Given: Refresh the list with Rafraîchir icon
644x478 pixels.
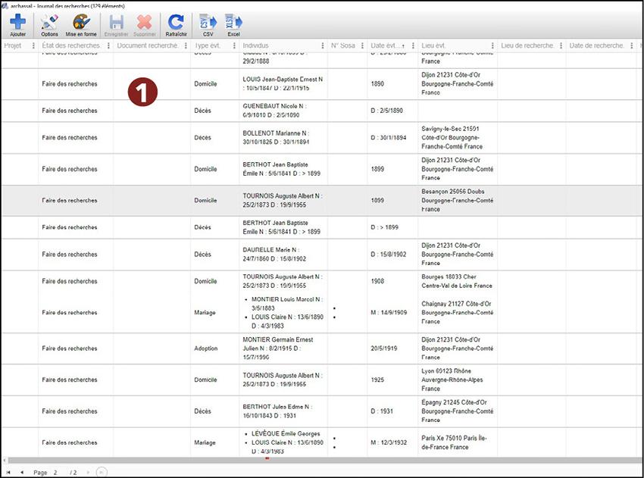Looking at the screenshot, I should pyautogui.click(x=176, y=22).
